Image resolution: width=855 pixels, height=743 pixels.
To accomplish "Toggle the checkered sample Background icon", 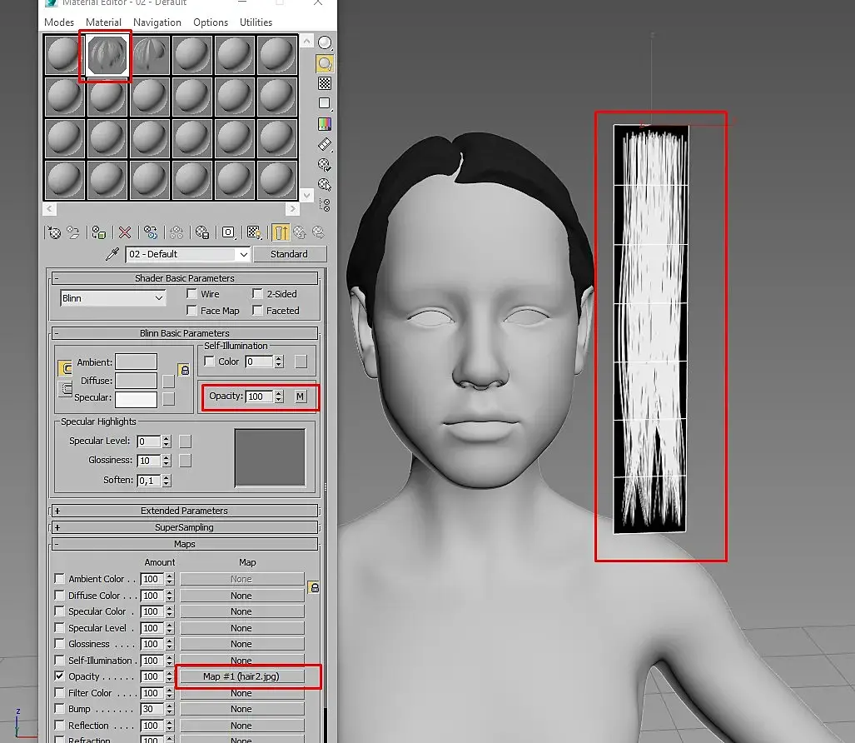I will coord(325,83).
